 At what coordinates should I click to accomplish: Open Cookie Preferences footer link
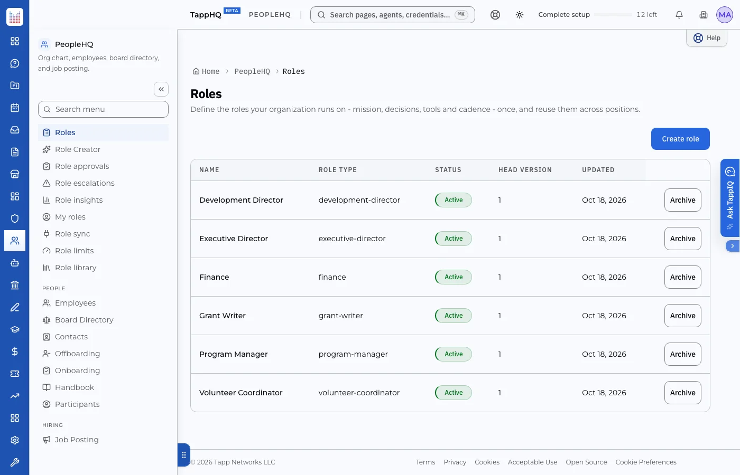(646, 462)
